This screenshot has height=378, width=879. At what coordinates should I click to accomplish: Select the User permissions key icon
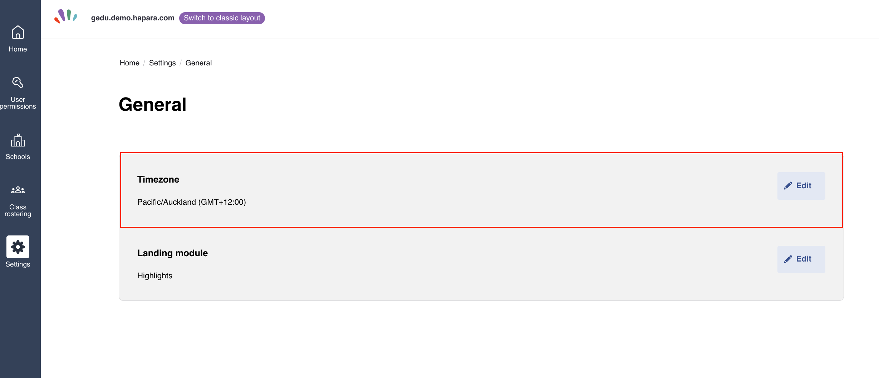[18, 83]
